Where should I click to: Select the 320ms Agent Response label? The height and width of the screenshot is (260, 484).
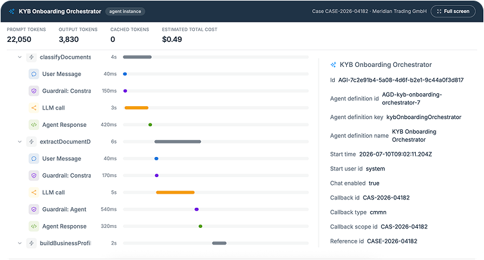(64, 227)
